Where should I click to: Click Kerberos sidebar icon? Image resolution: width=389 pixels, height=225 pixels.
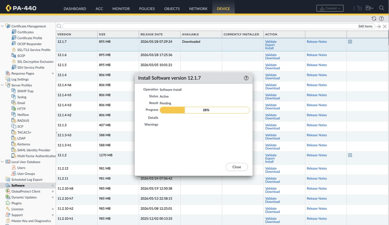coord(14,144)
